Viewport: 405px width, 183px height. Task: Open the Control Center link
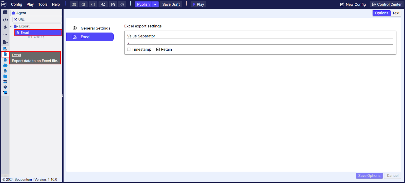click(x=387, y=4)
